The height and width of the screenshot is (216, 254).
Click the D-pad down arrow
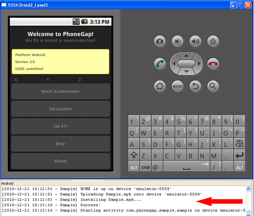[x=186, y=71]
